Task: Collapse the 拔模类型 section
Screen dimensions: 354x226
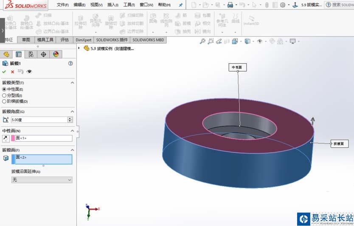Action: tap(72, 83)
